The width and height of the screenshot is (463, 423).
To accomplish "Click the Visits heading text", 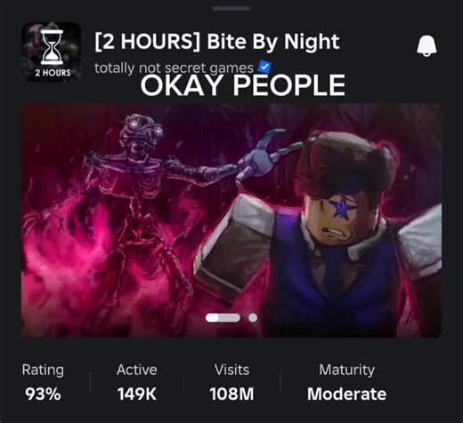I will coord(231,370).
